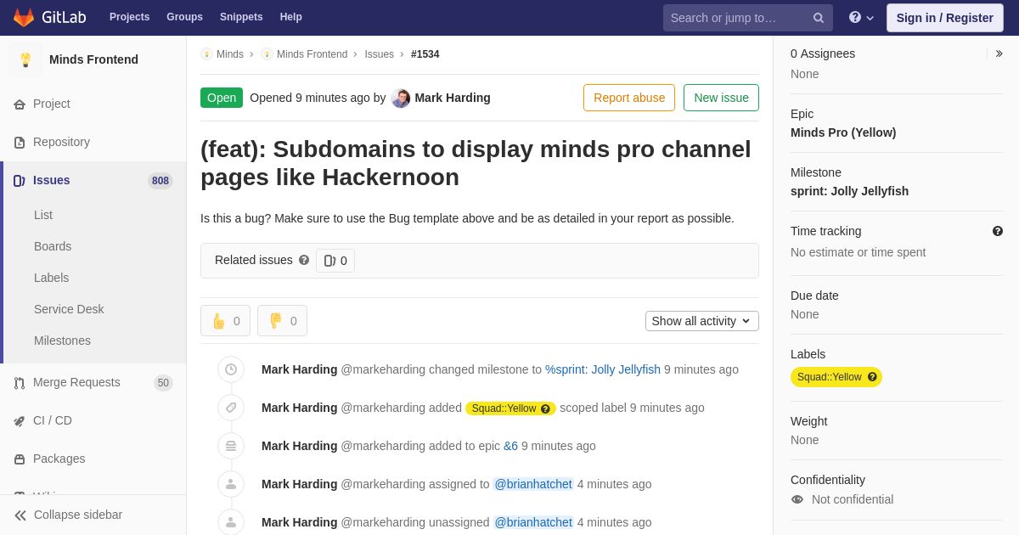This screenshot has height=535, width=1019.
Task: Focus the Search or jump to field
Action: [747, 18]
